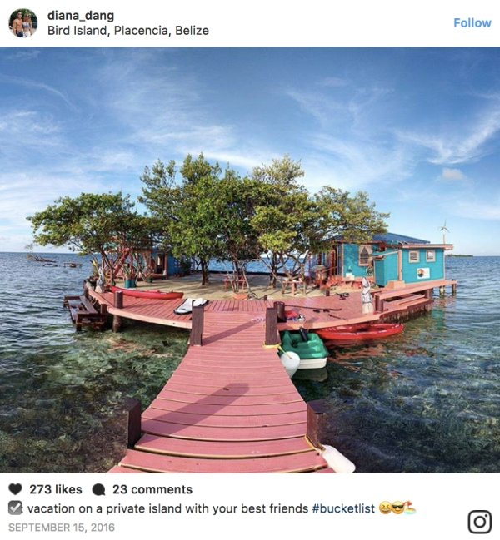500x540 pixels.
Task: Follow the diana_dang account
Action: pos(472,23)
